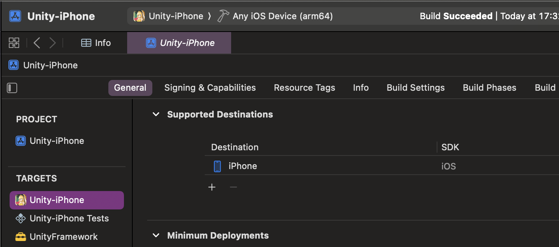Select the iPhone destination row
This screenshot has height=247, width=559.
[x=320, y=166]
